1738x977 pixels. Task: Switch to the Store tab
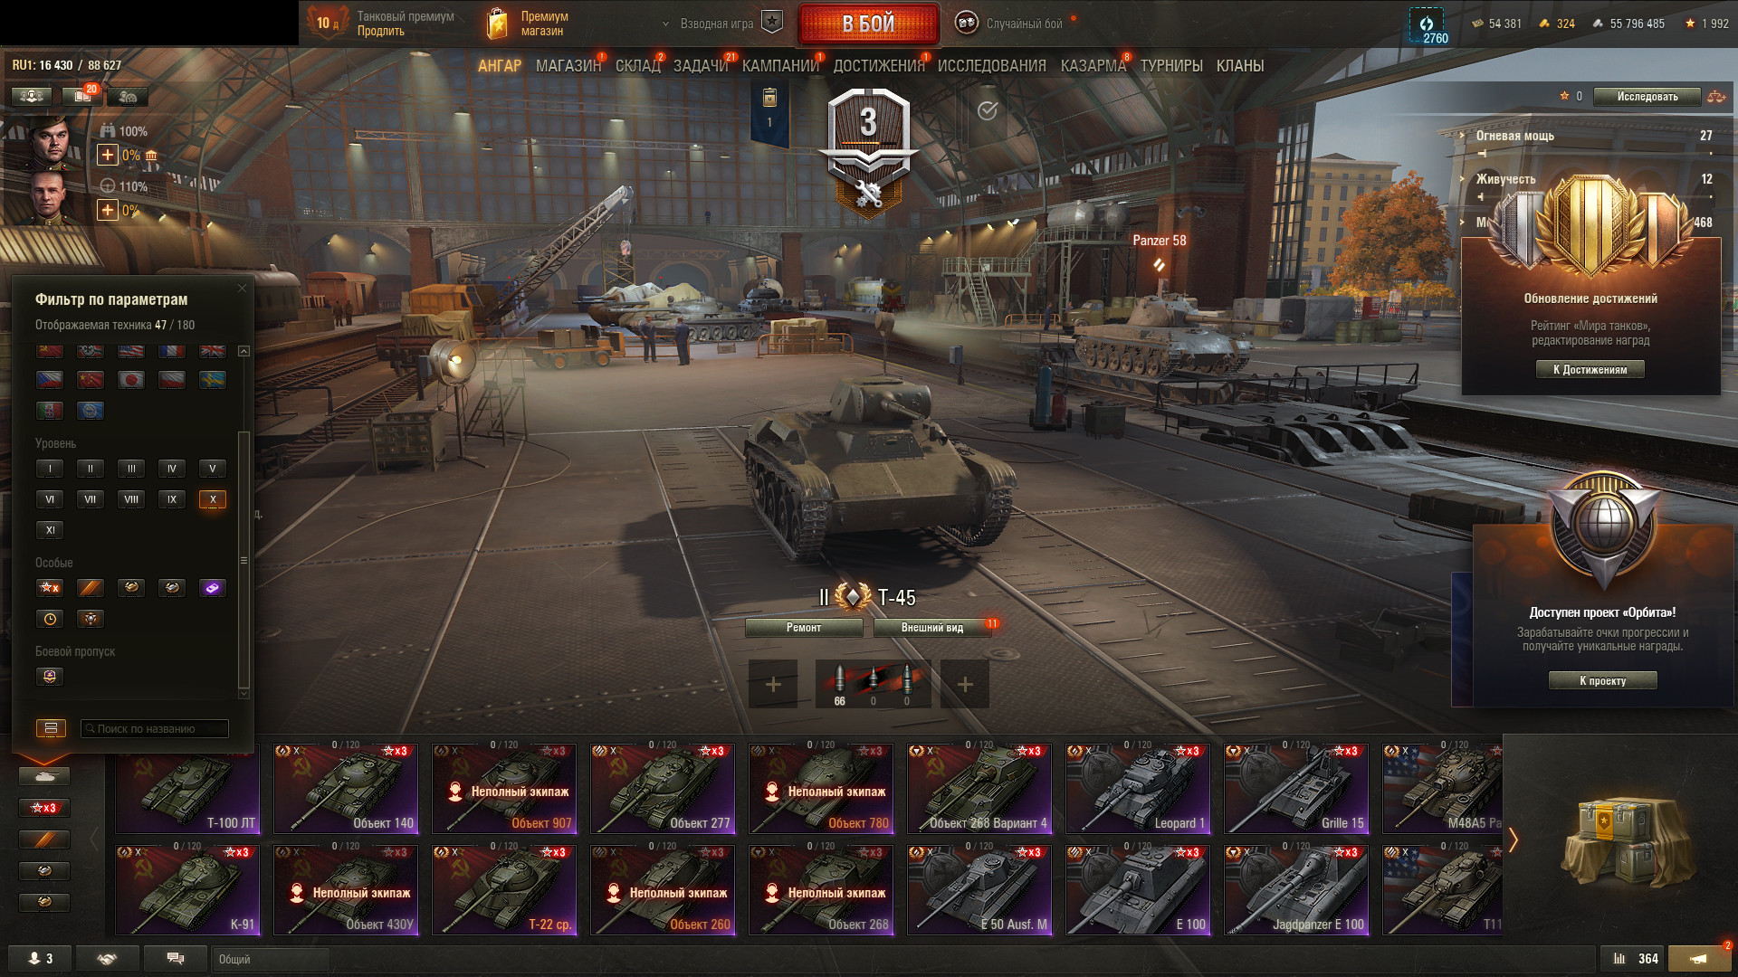pyautogui.click(x=568, y=66)
